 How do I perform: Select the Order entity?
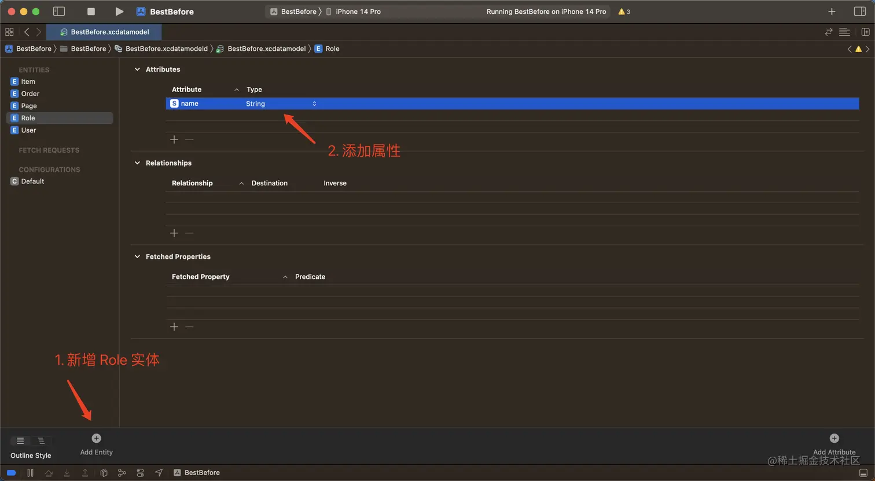[x=60, y=94]
